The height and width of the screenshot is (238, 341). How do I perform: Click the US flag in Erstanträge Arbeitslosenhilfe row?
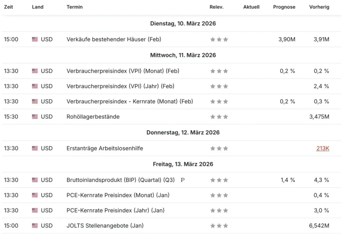(x=35, y=148)
